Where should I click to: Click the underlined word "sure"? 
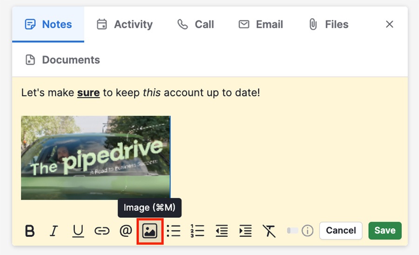coord(88,93)
